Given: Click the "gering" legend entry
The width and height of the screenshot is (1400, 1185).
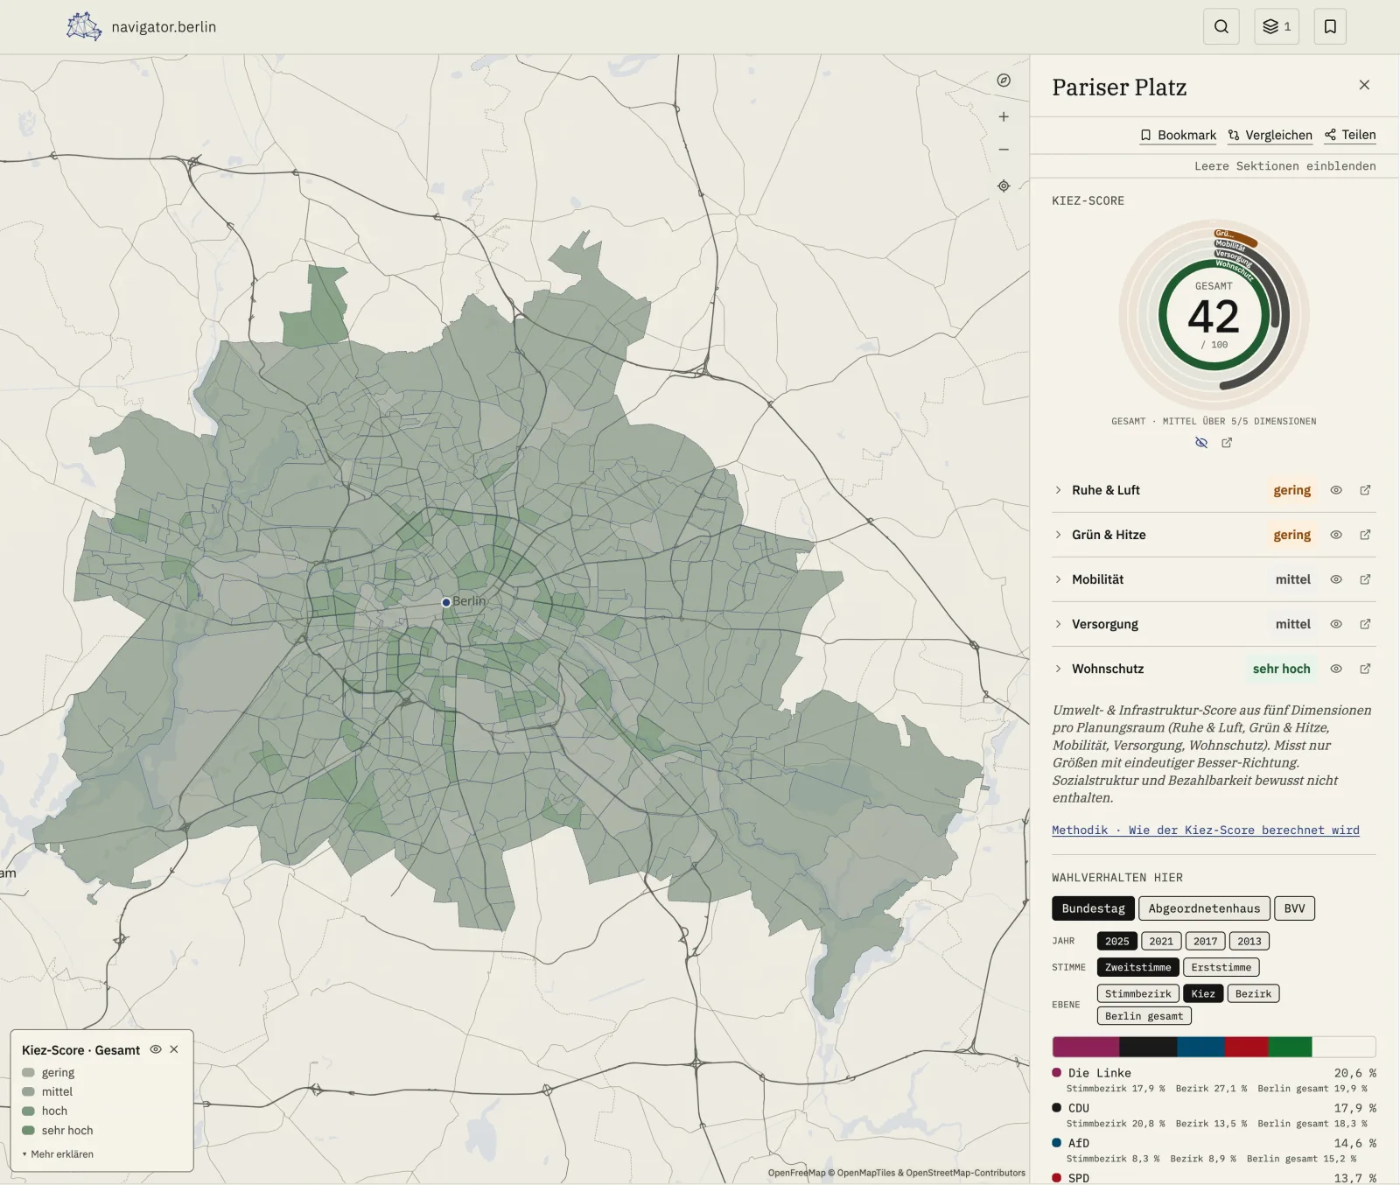Looking at the screenshot, I should (48, 1072).
